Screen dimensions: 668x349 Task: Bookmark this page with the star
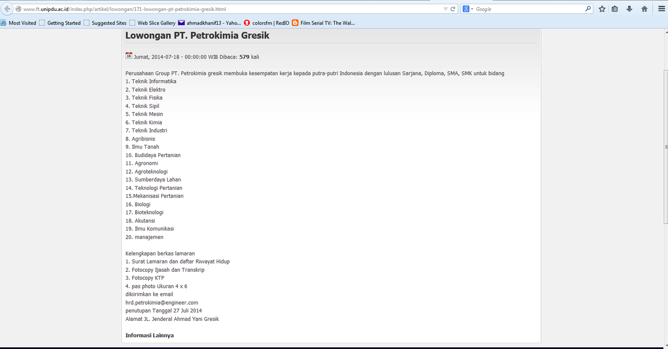(602, 9)
